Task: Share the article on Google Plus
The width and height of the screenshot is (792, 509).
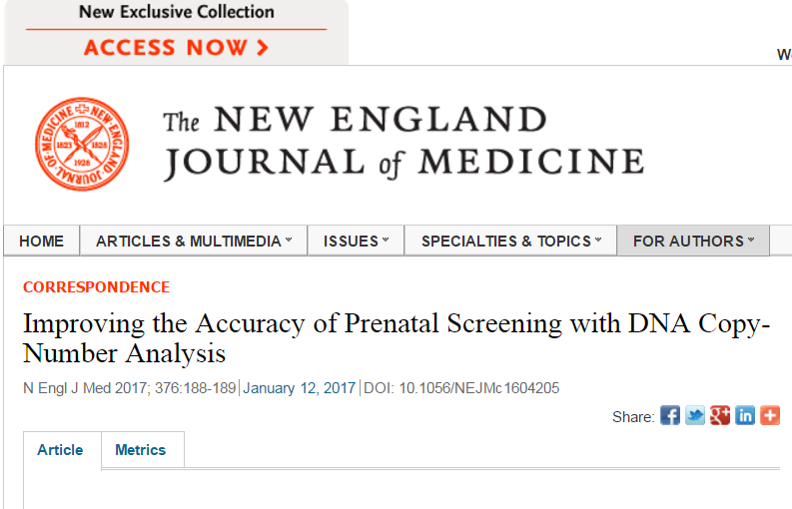Action: pyautogui.click(x=720, y=415)
